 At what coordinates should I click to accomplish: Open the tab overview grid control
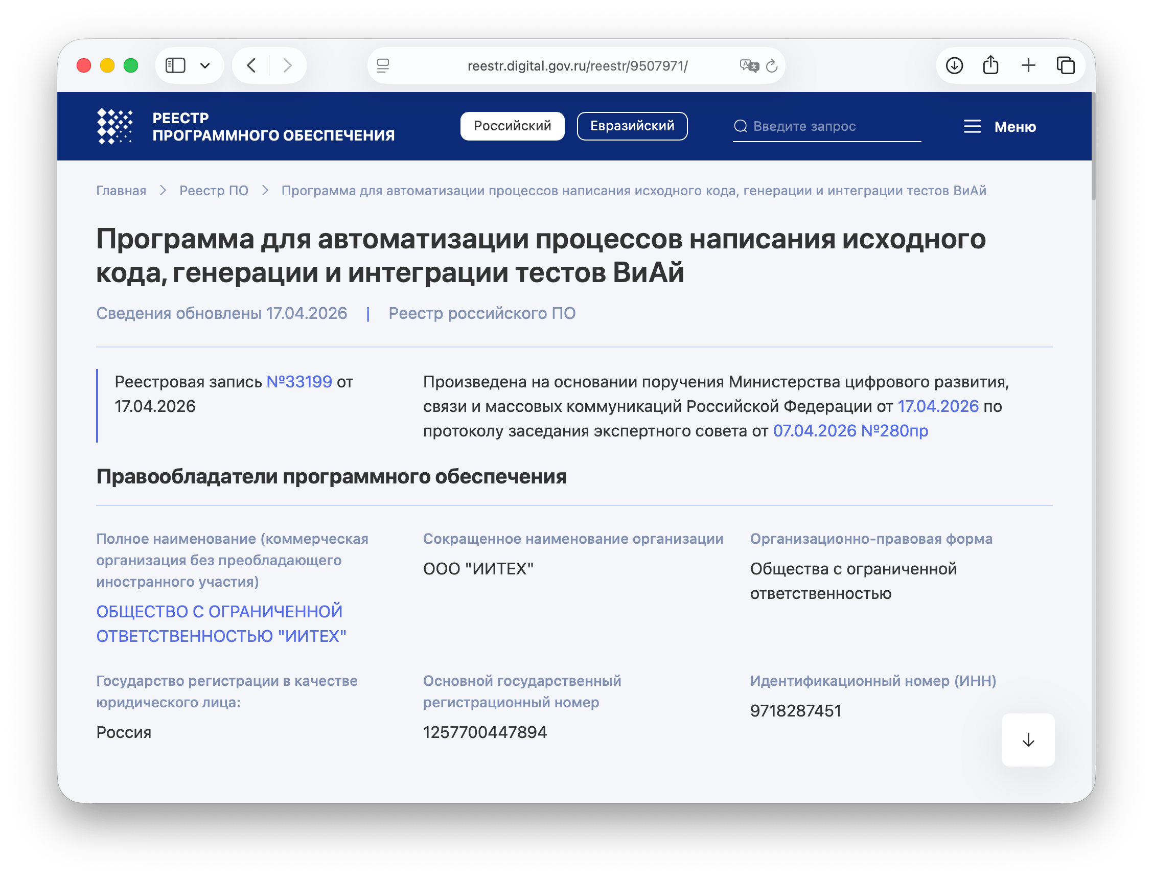1066,65
